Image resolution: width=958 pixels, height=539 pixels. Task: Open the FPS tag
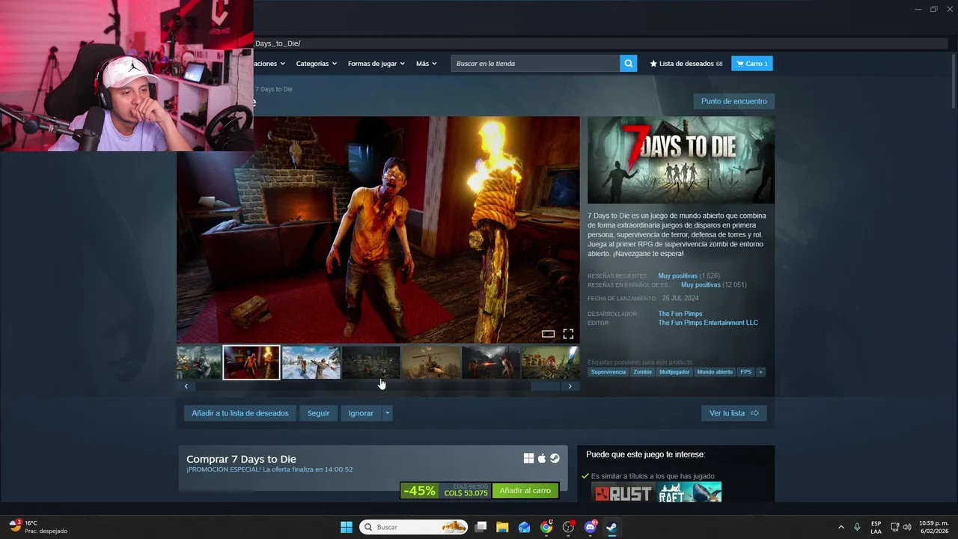click(x=746, y=372)
